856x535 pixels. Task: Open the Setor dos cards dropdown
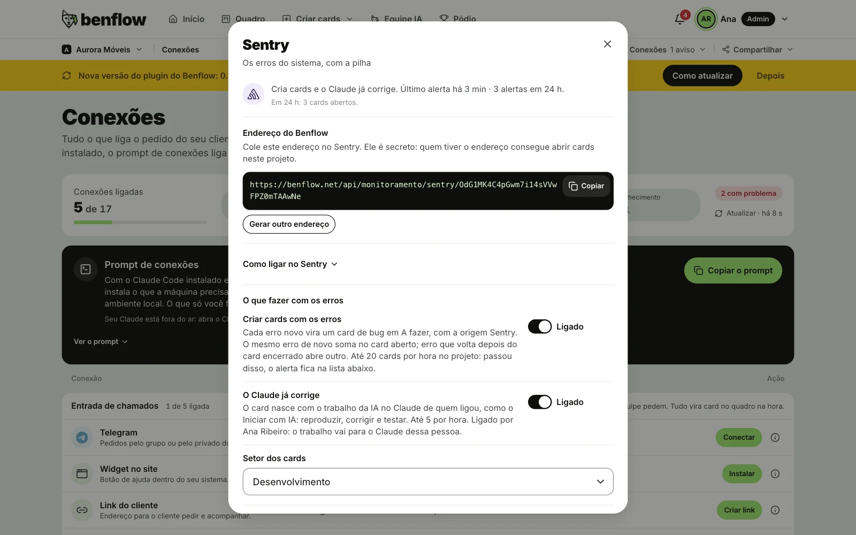[x=428, y=481]
